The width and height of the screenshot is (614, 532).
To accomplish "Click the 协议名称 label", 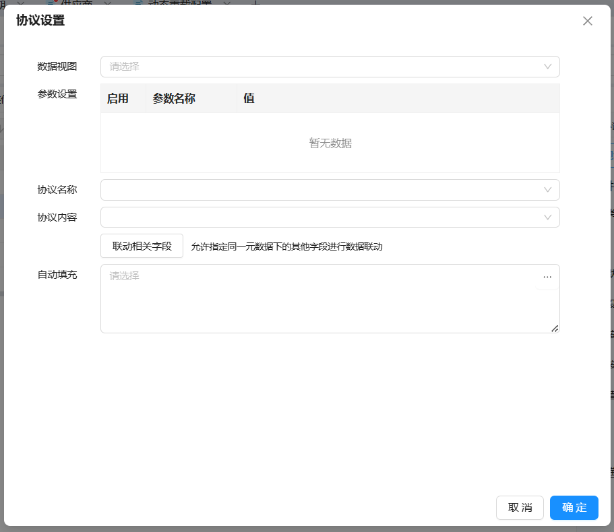I will point(57,190).
